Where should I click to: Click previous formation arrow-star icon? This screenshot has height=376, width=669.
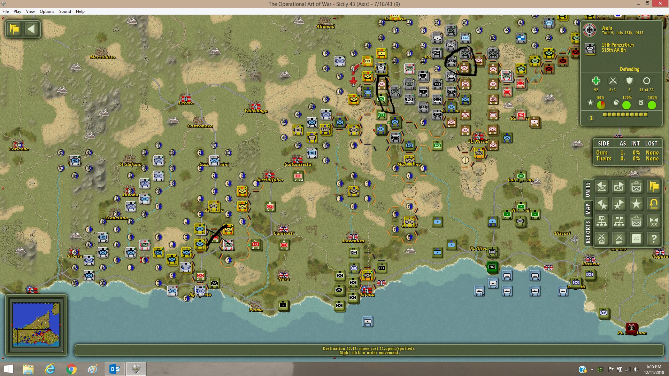pyautogui.click(x=602, y=204)
